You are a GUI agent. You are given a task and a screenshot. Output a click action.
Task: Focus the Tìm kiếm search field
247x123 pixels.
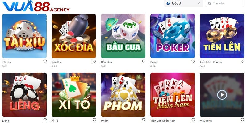coord(225,3)
